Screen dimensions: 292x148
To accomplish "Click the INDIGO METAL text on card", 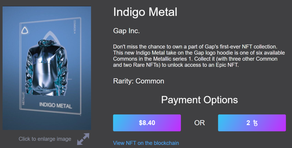I will (x=56, y=105).
